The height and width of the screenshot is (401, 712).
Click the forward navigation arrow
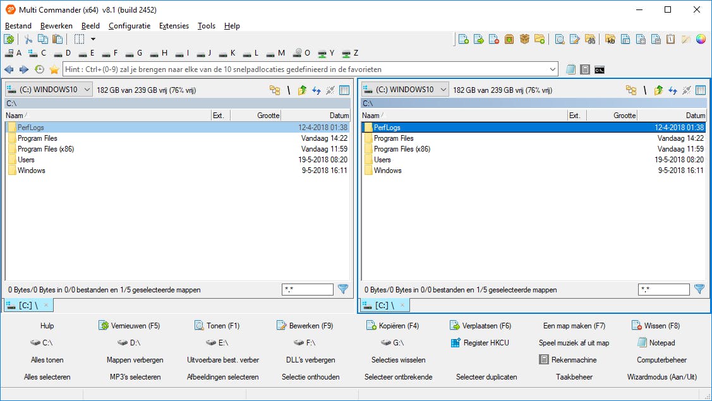(24, 69)
